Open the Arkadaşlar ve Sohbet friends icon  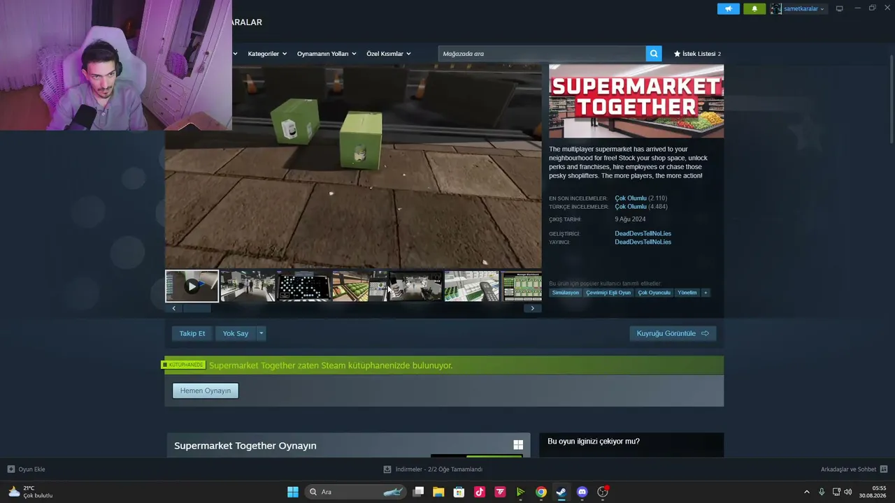tap(884, 469)
